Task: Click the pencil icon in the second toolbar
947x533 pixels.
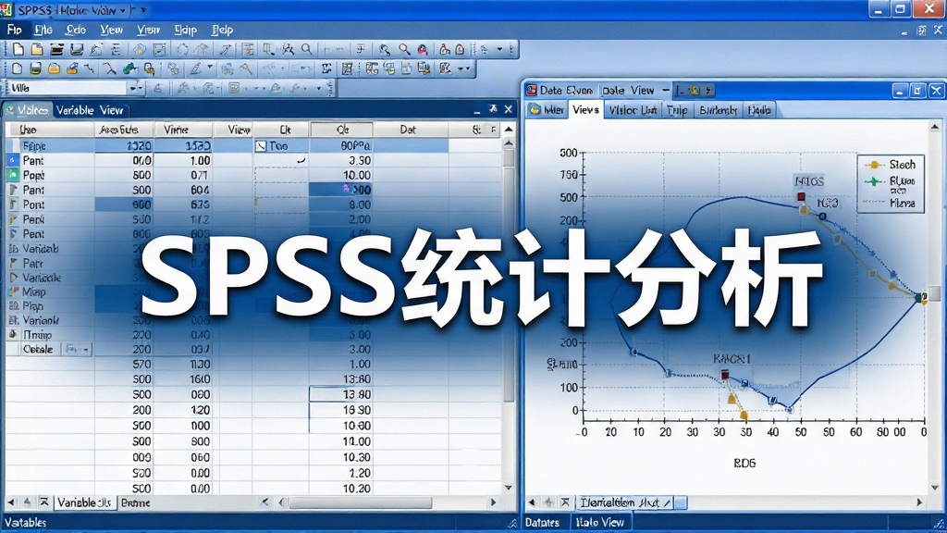Action: coord(196,68)
